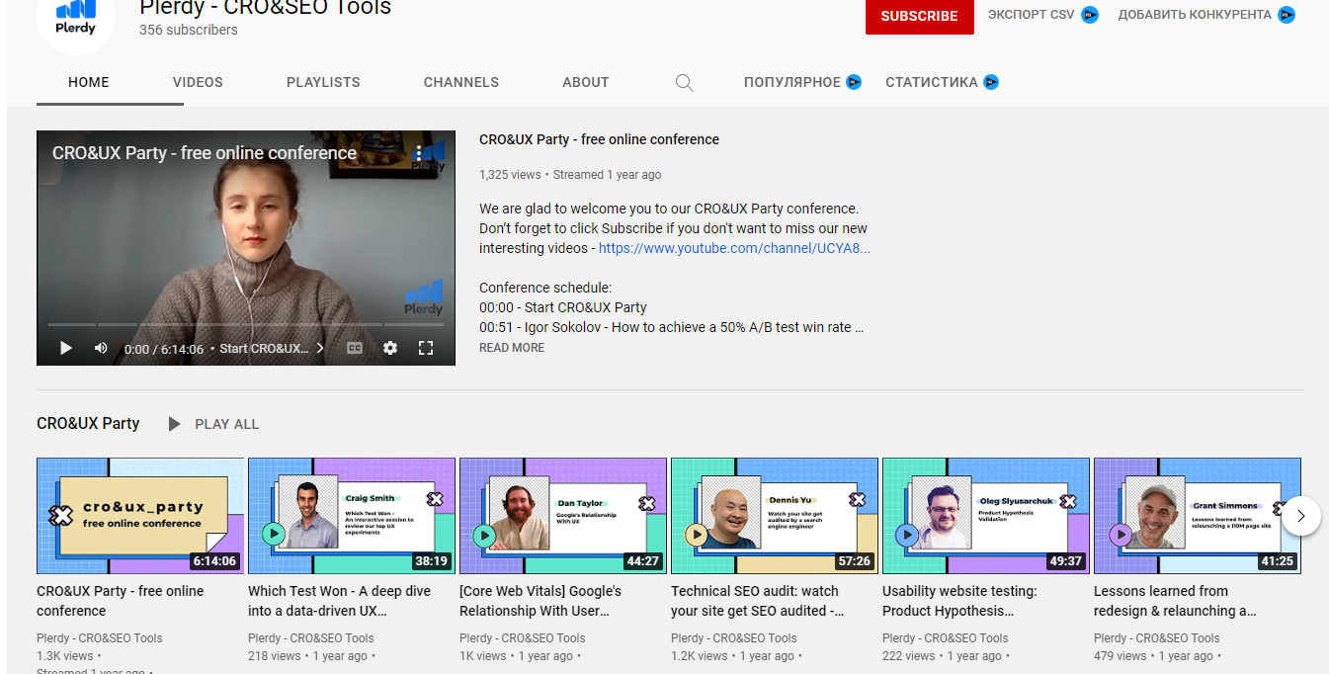Click the channel search magnifier icon

(x=684, y=83)
